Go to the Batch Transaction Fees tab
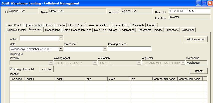Image resolution: width=213 pixels, height=103 pixels. point(77,30)
